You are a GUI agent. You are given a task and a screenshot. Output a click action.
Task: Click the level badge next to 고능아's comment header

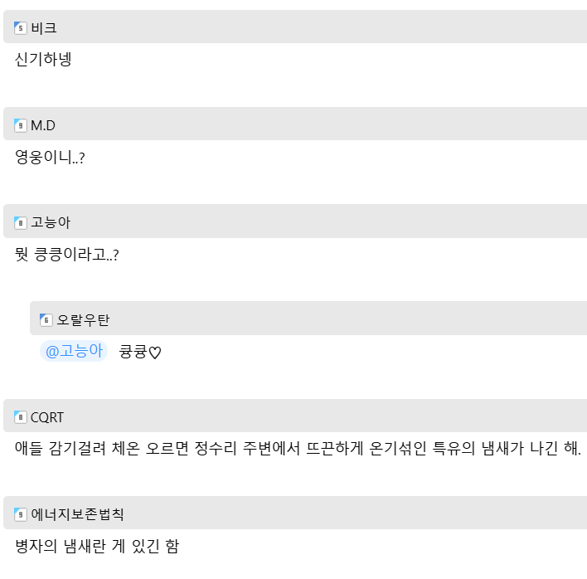[21, 222]
